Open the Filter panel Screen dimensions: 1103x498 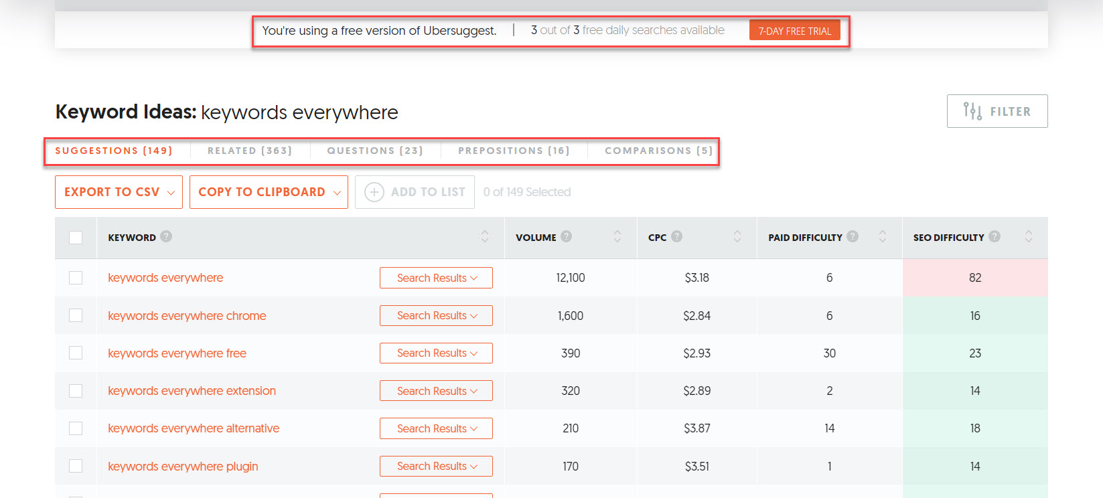point(997,111)
